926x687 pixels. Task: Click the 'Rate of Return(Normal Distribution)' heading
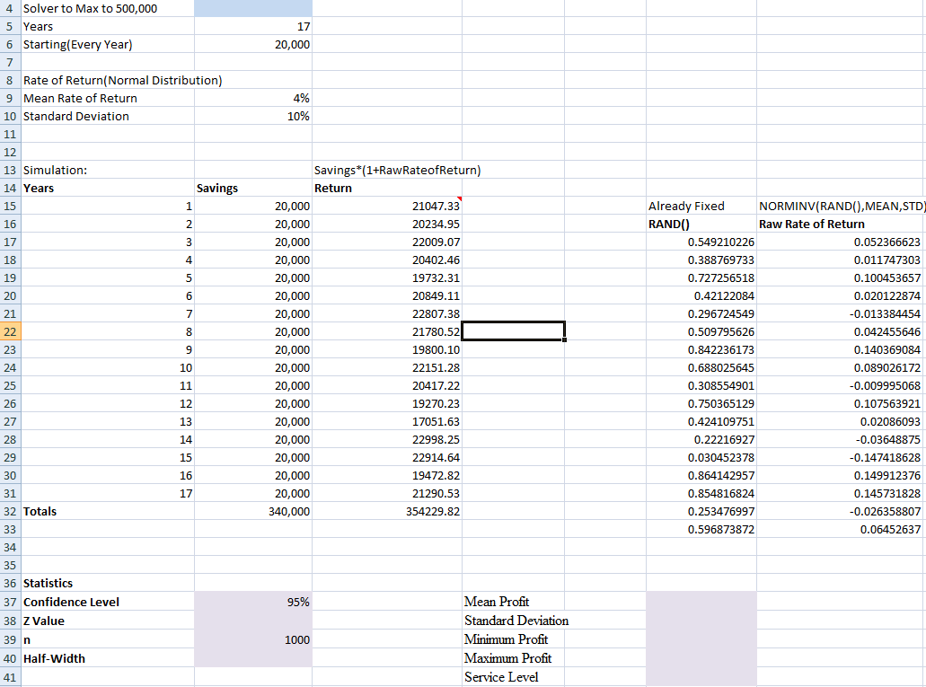coord(122,80)
